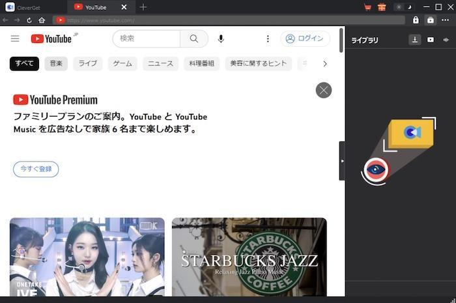This screenshot has width=456, height=303.
Task: Select the 料理番組 category chip
Action: 202,64
